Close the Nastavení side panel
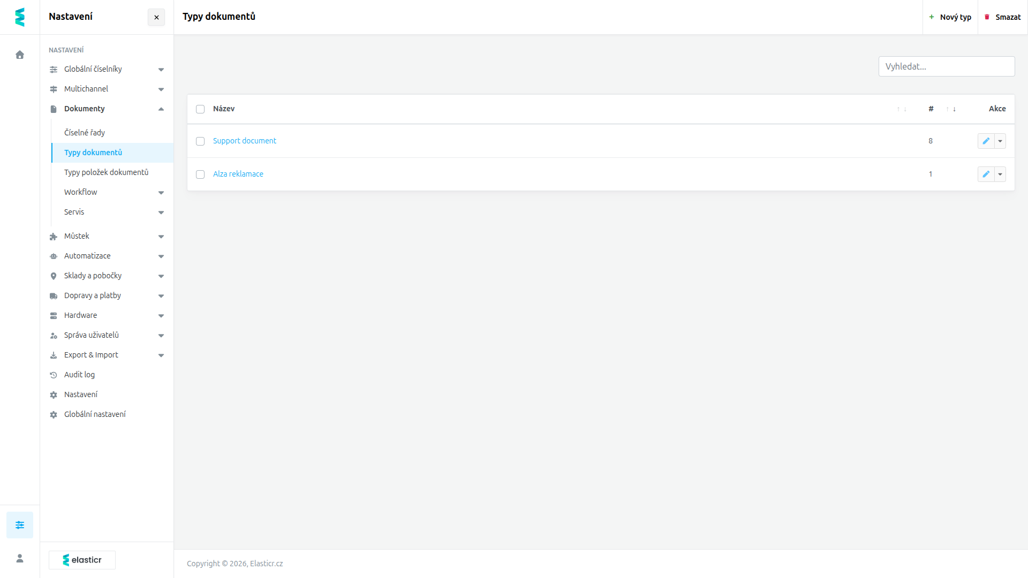 coord(156,17)
